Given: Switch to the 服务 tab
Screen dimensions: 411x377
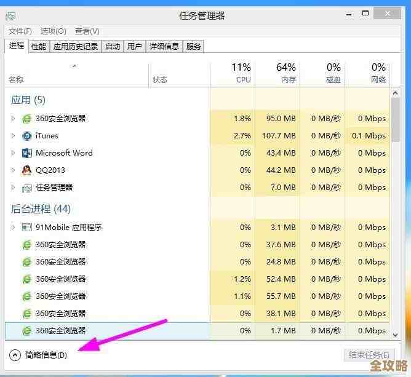Looking at the screenshot, I should click(x=193, y=47).
